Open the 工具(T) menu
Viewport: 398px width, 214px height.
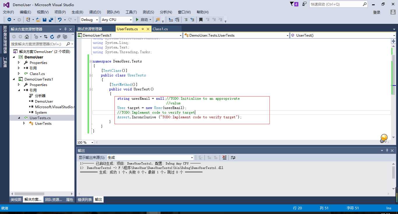pos(131,12)
